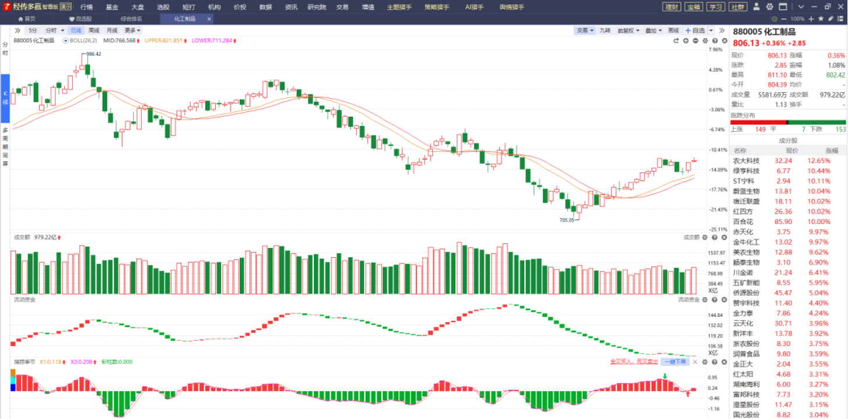
Task: Click the 金叉买入，死叉卖出 link
Action: tap(634, 362)
